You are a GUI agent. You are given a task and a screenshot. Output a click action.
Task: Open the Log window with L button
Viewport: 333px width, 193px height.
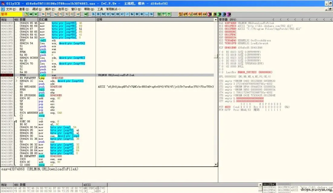pyautogui.click(x=93, y=14)
